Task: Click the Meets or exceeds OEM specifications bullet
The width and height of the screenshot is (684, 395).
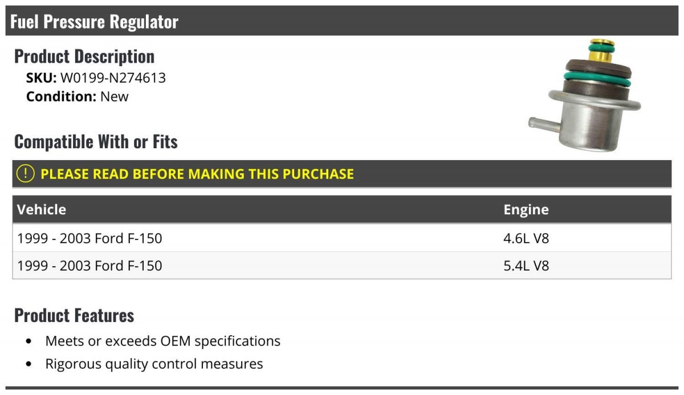Action: click(x=163, y=341)
